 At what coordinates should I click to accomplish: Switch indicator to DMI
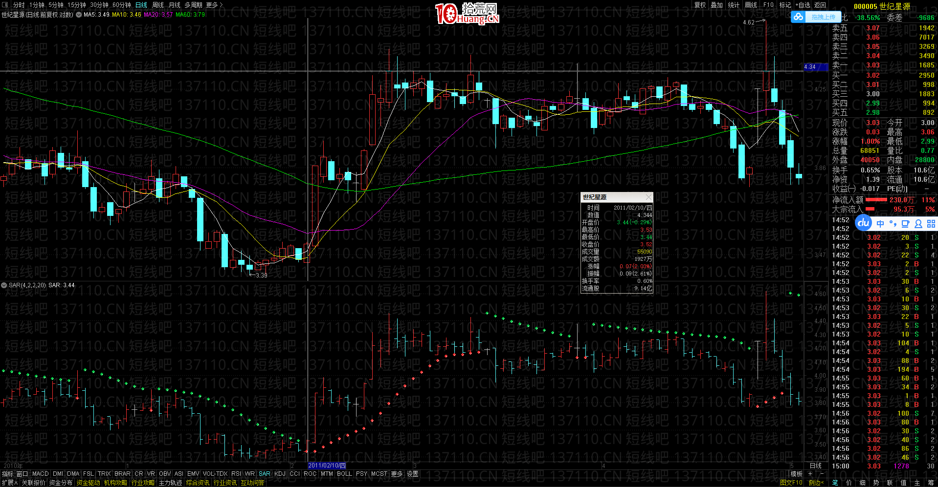point(58,474)
